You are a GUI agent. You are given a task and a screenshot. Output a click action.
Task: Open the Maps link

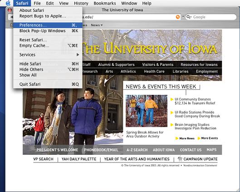tap(211, 150)
